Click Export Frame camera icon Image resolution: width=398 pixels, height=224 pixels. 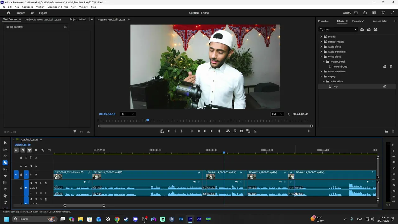[242, 131]
